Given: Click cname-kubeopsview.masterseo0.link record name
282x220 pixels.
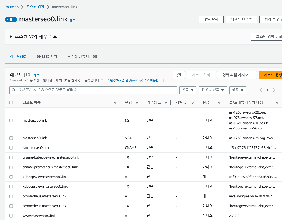Looking at the screenshot, I should point(51,157).
